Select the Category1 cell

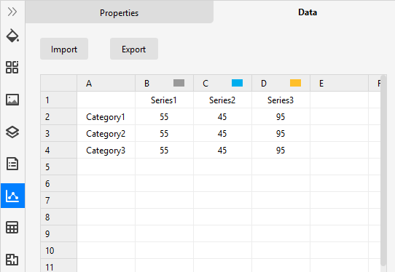(x=106, y=116)
